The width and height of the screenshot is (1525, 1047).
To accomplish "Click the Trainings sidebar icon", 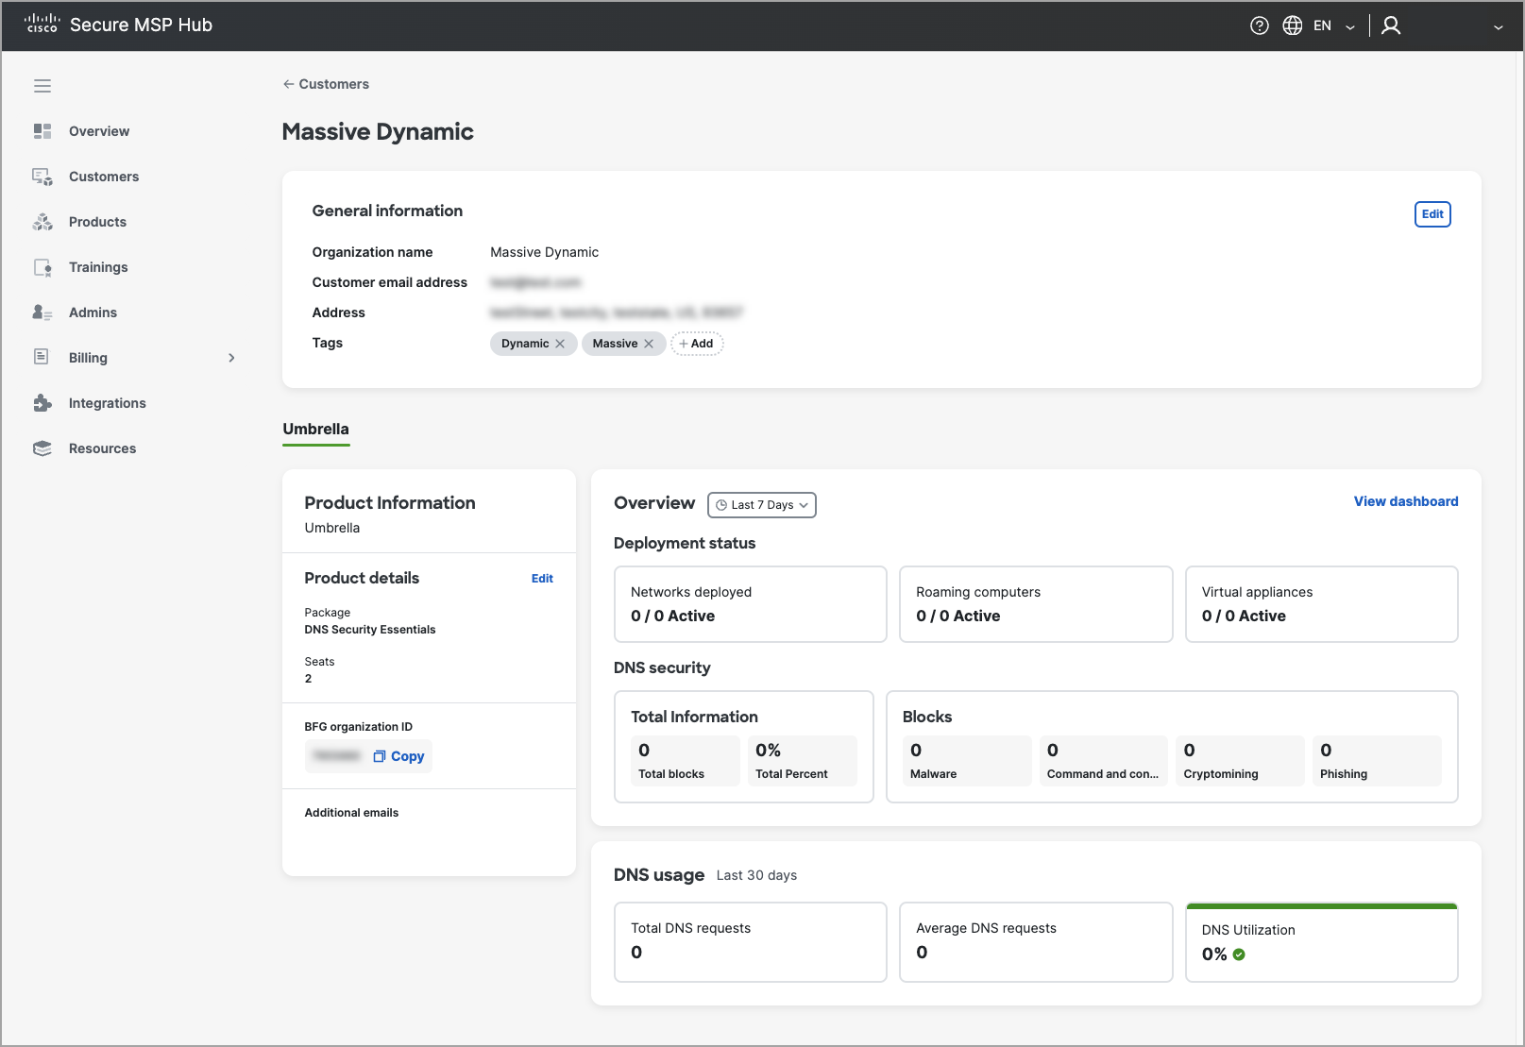I will tap(42, 267).
